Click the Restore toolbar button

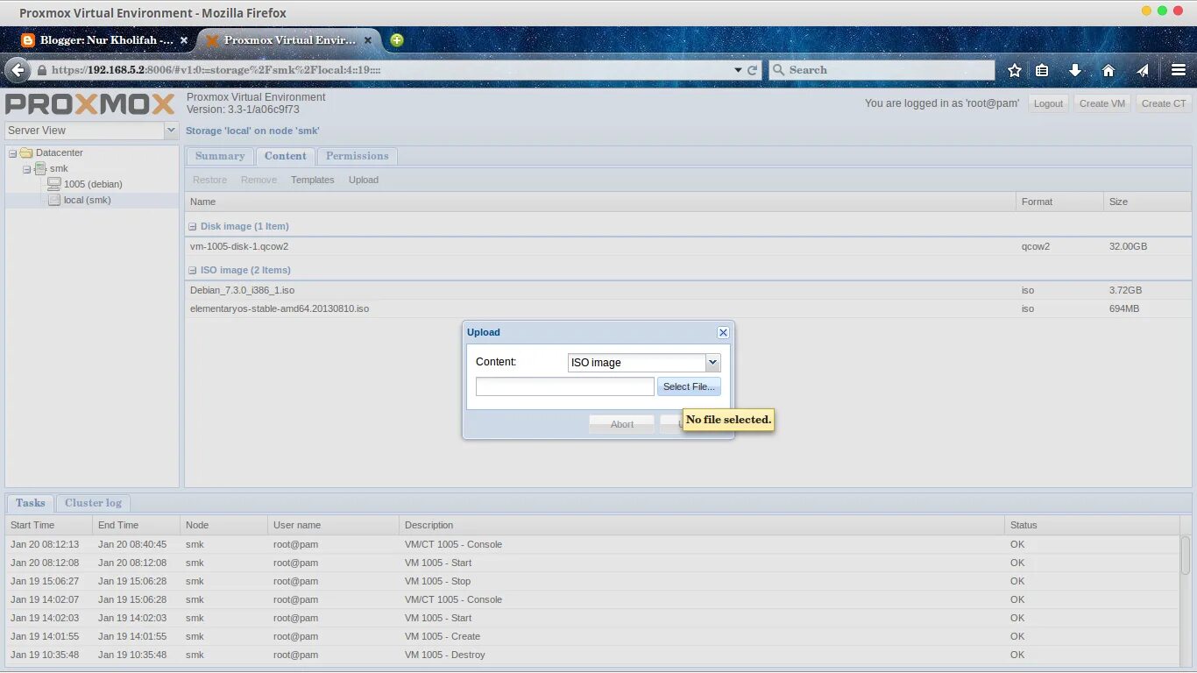coord(209,180)
